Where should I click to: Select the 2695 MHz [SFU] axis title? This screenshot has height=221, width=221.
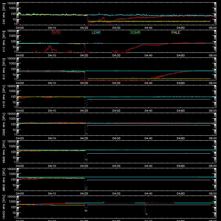tap(4, 124)
